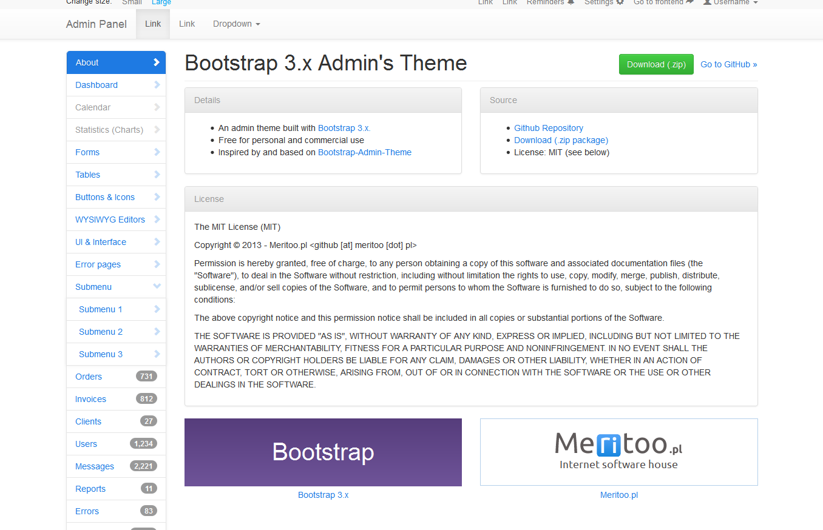Open the Bootstrap-Admin-Theme link
Screen dimensions: 823x530
[x=365, y=152]
